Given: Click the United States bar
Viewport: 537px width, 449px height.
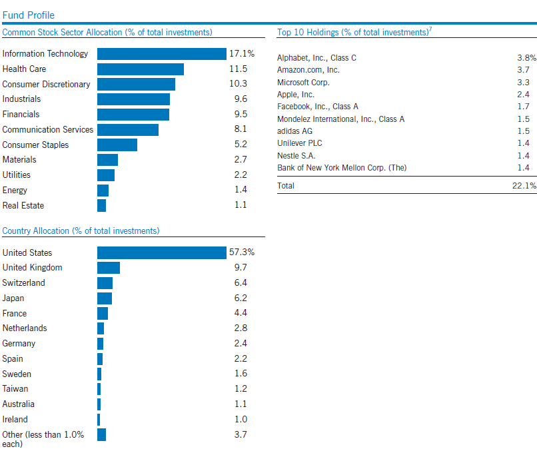Looking at the screenshot, I should tap(162, 252).
